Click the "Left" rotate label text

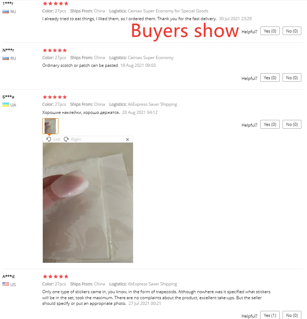[57, 139]
